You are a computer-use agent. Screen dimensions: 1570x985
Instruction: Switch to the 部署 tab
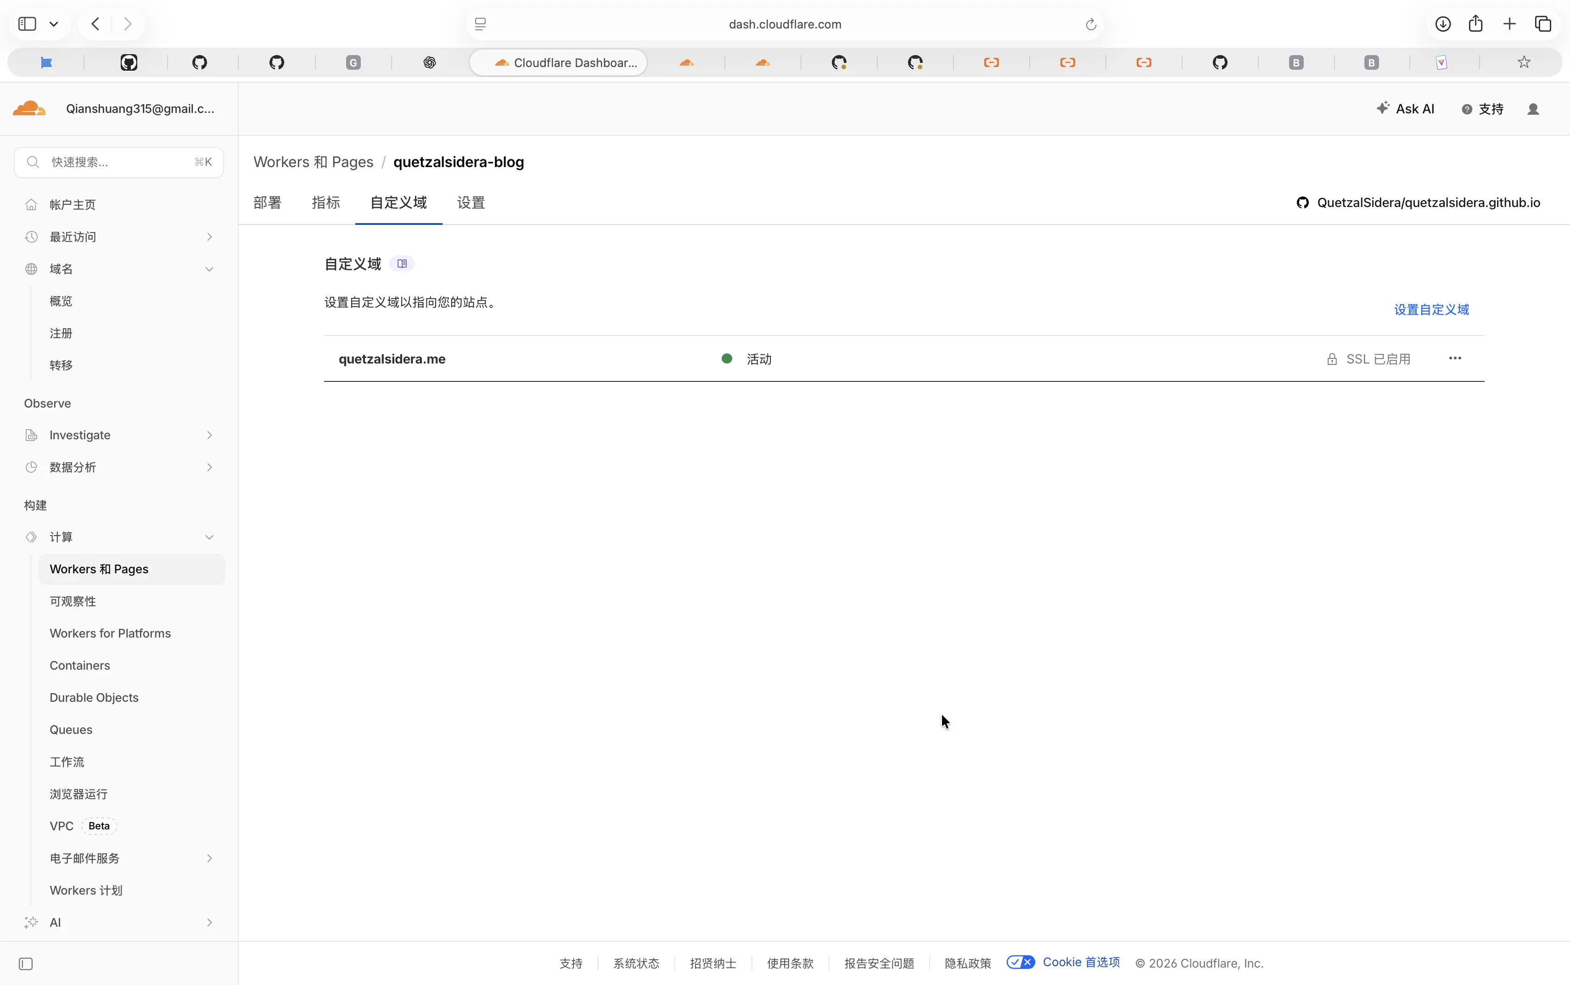(x=267, y=202)
